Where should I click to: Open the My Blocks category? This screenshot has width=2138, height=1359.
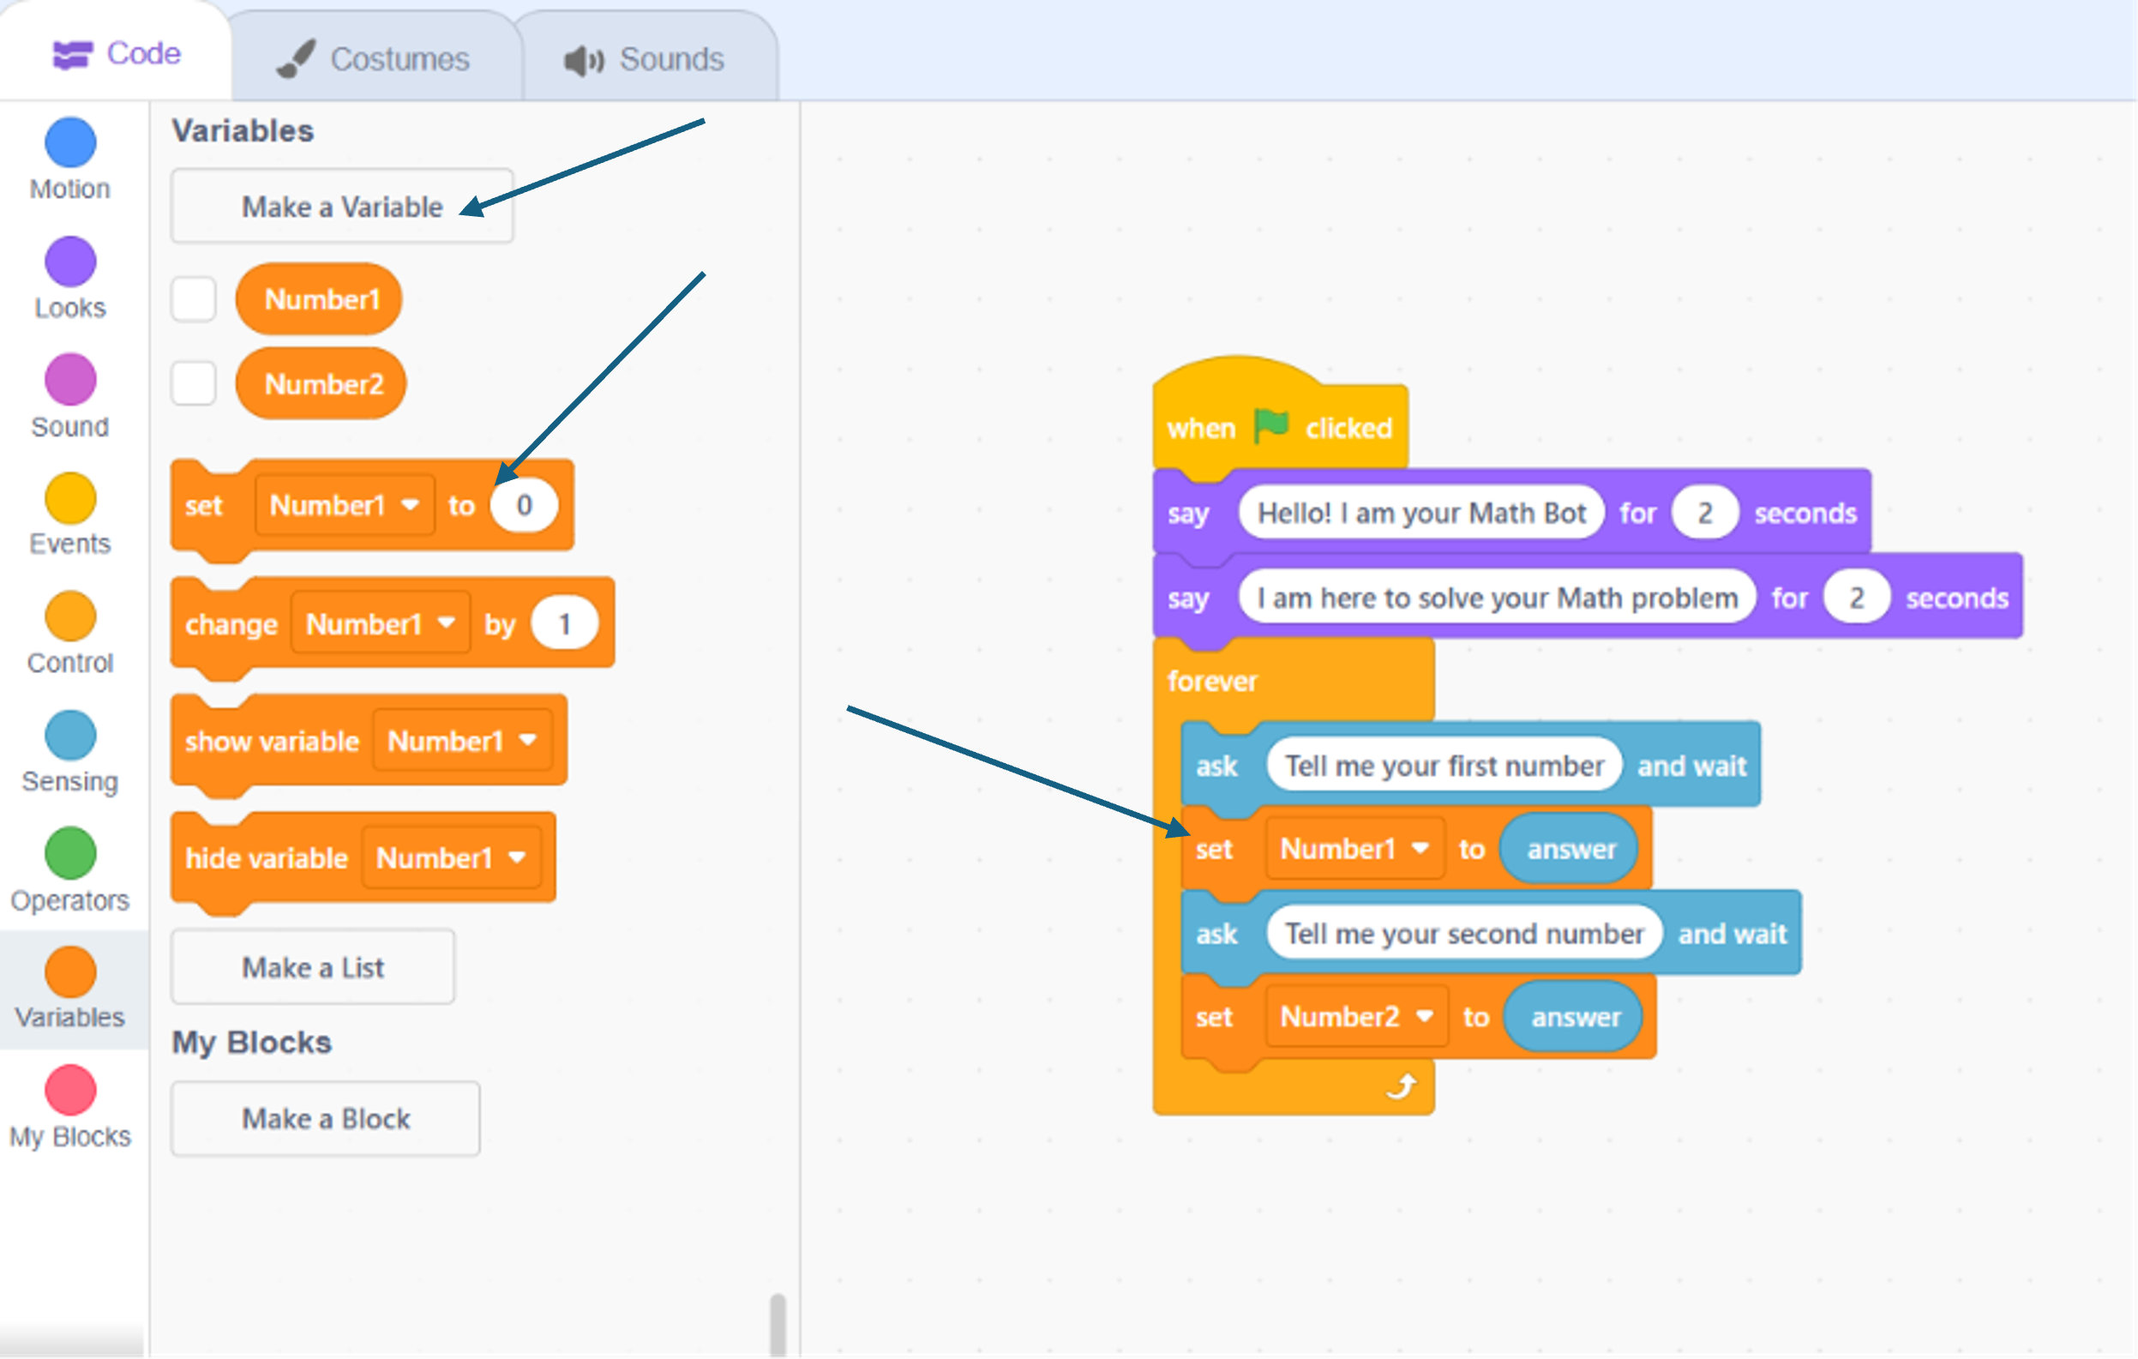(x=70, y=1108)
